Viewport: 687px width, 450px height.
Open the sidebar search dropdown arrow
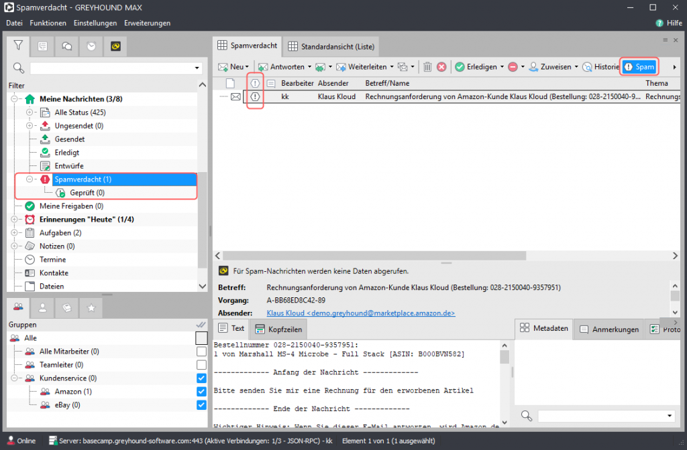(197, 68)
